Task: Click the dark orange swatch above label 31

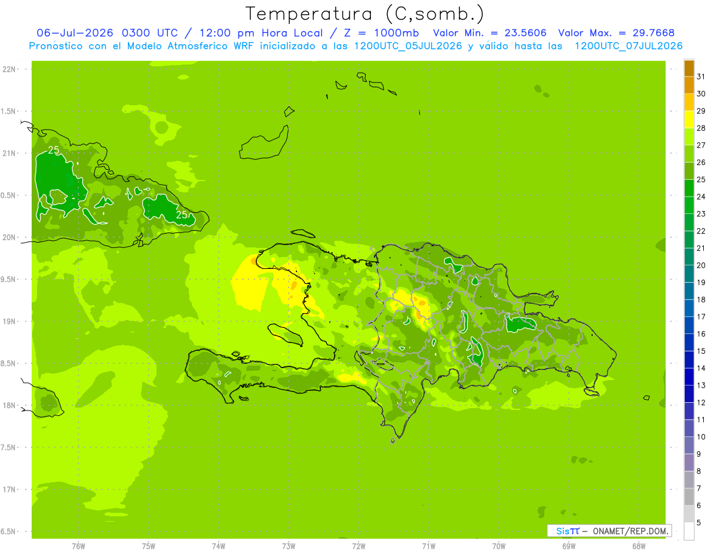Action: point(689,68)
